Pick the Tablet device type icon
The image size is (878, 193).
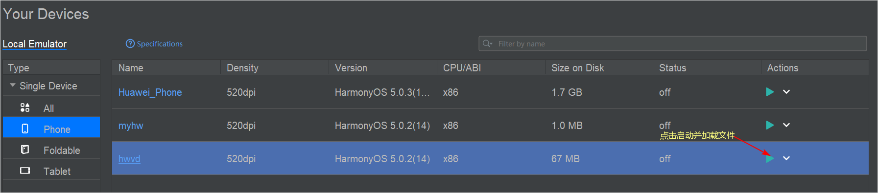(x=25, y=171)
